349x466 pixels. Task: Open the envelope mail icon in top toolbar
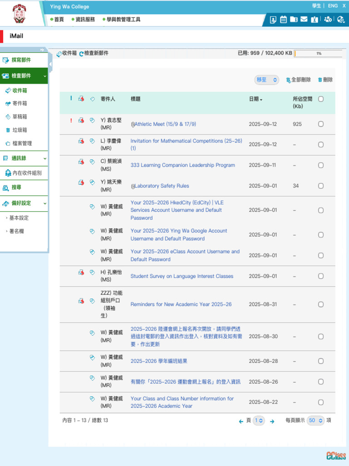[x=304, y=19]
